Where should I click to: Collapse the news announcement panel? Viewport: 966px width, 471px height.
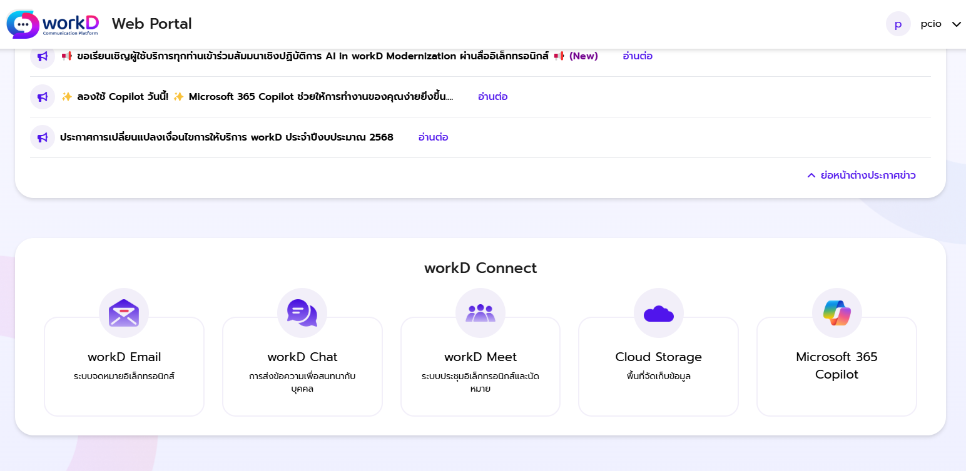point(868,176)
